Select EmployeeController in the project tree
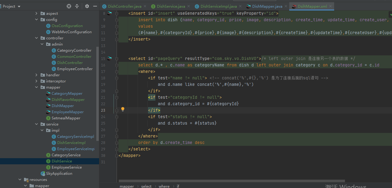 (75, 69)
